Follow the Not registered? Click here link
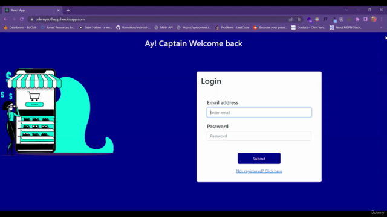Image resolution: width=387 pixels, height=217 pixels. [259, 171]
